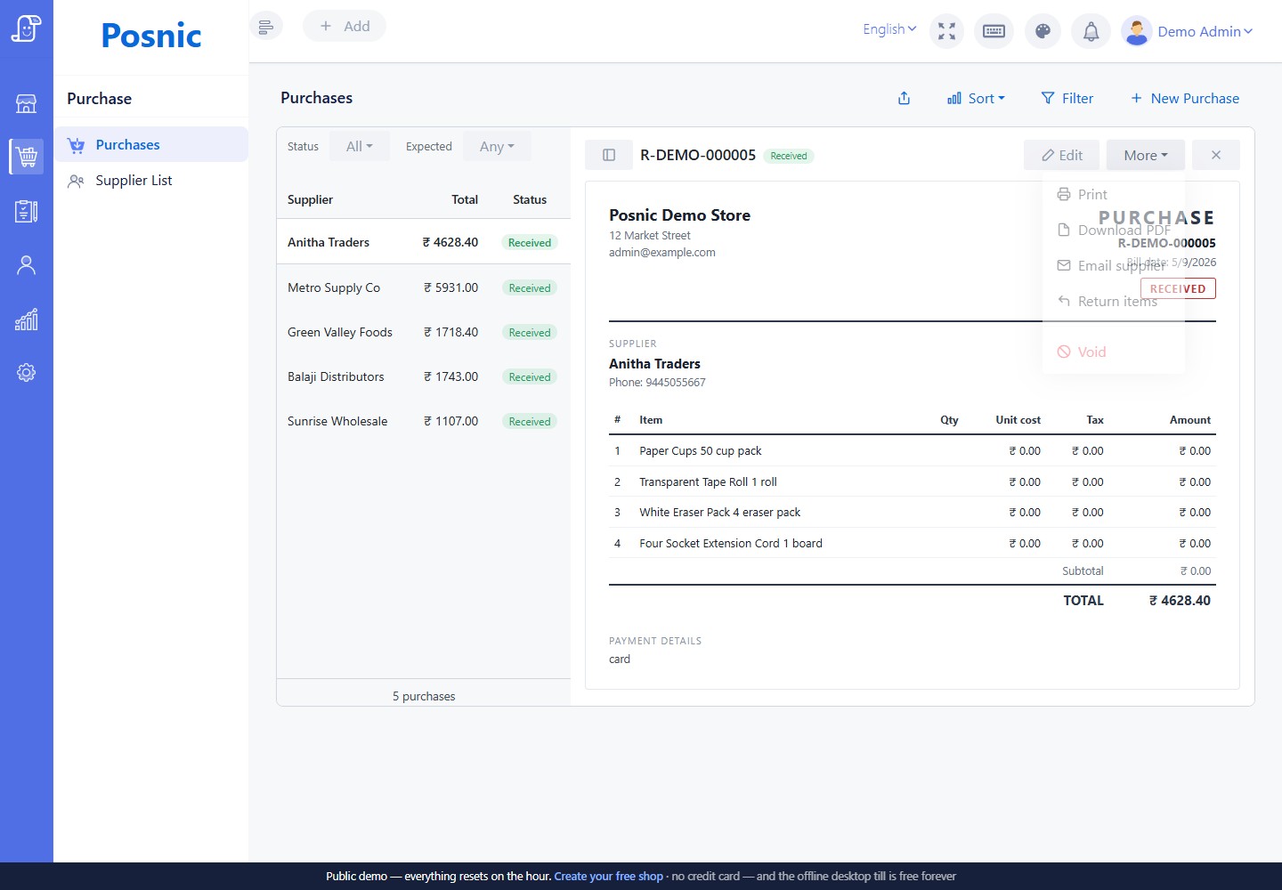Screen dimensions: 1282x890
Task: Click the Transparent Tape Roll 1 roll item
Action: (708, 482)
